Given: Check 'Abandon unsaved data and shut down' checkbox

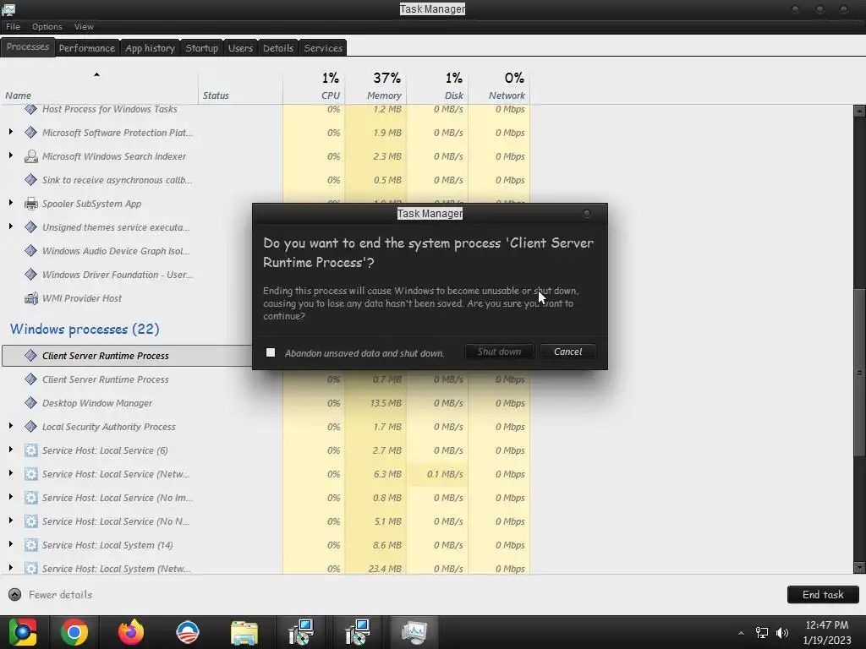Looking at the screenshot, I should (x=271, y=352).
